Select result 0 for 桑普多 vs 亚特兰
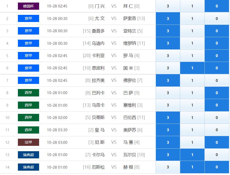The width and height of the screenshot is (230, 175). click(x=217, y=31)
